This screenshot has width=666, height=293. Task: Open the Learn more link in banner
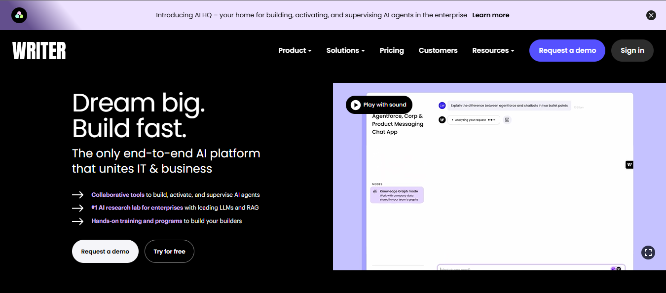tap(490, 15)
